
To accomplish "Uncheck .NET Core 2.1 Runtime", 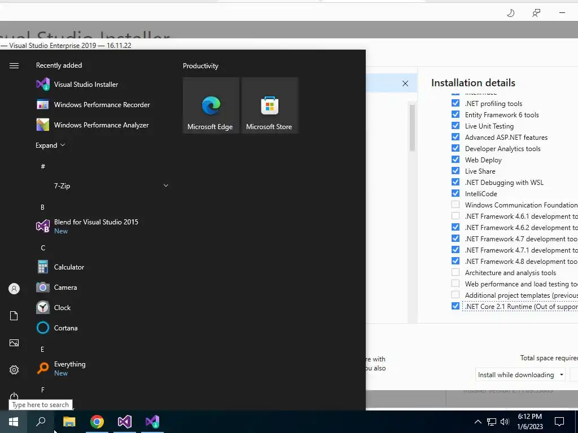I will tap(456, 306).
